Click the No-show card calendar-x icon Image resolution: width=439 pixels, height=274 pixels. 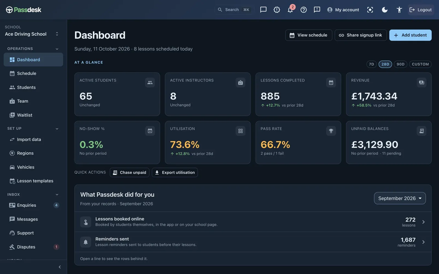pyautogui.click(x=150, y=131)
